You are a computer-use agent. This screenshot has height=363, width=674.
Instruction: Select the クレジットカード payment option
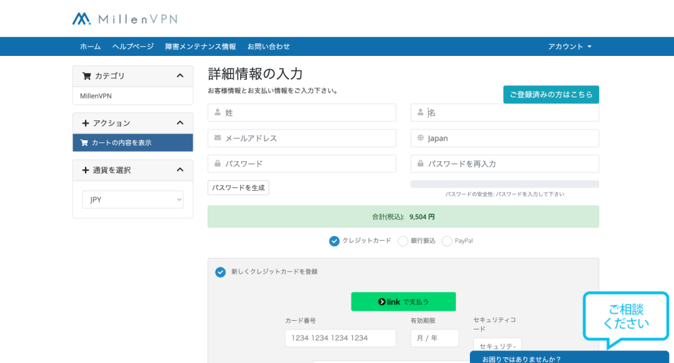click(x=334, y=241)
